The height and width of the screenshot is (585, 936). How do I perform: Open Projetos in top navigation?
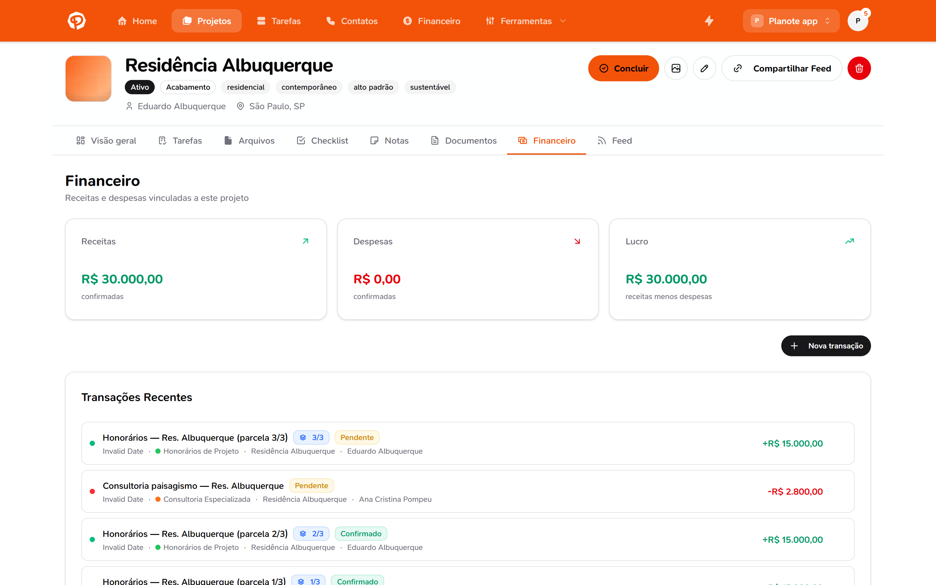click(x=207, y=21)
